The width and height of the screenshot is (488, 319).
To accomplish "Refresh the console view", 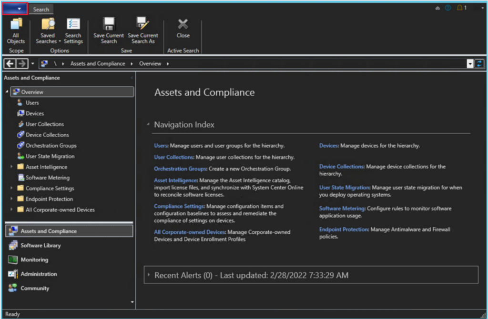I will click(479, 64).
